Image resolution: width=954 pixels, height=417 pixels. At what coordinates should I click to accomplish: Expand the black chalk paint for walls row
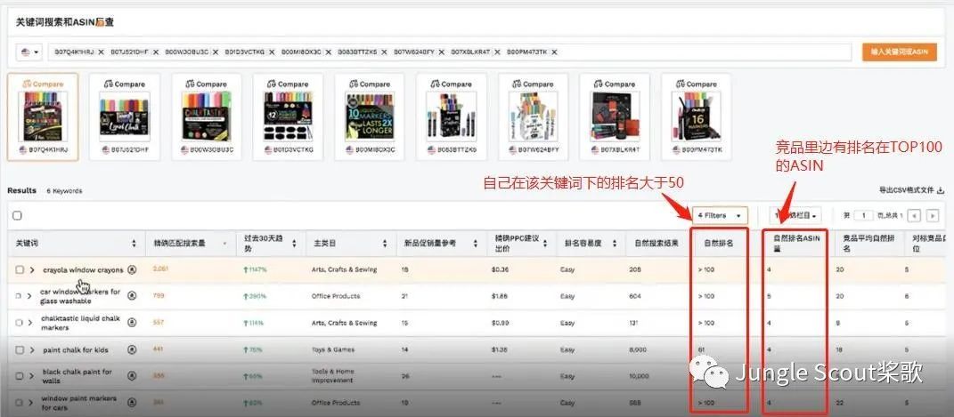coord(31,376)
